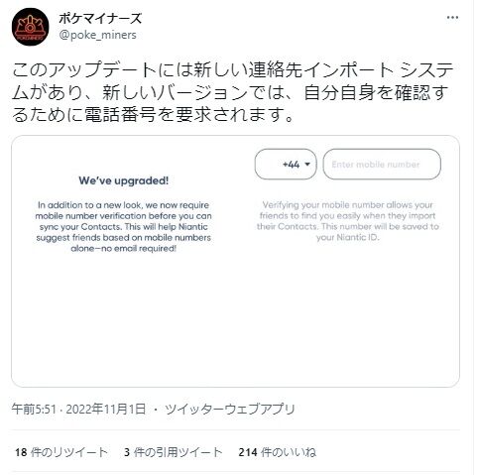Open the @poke_miners handle link
The height and width of the screenshot is (475, 477).
coord(97,35)
